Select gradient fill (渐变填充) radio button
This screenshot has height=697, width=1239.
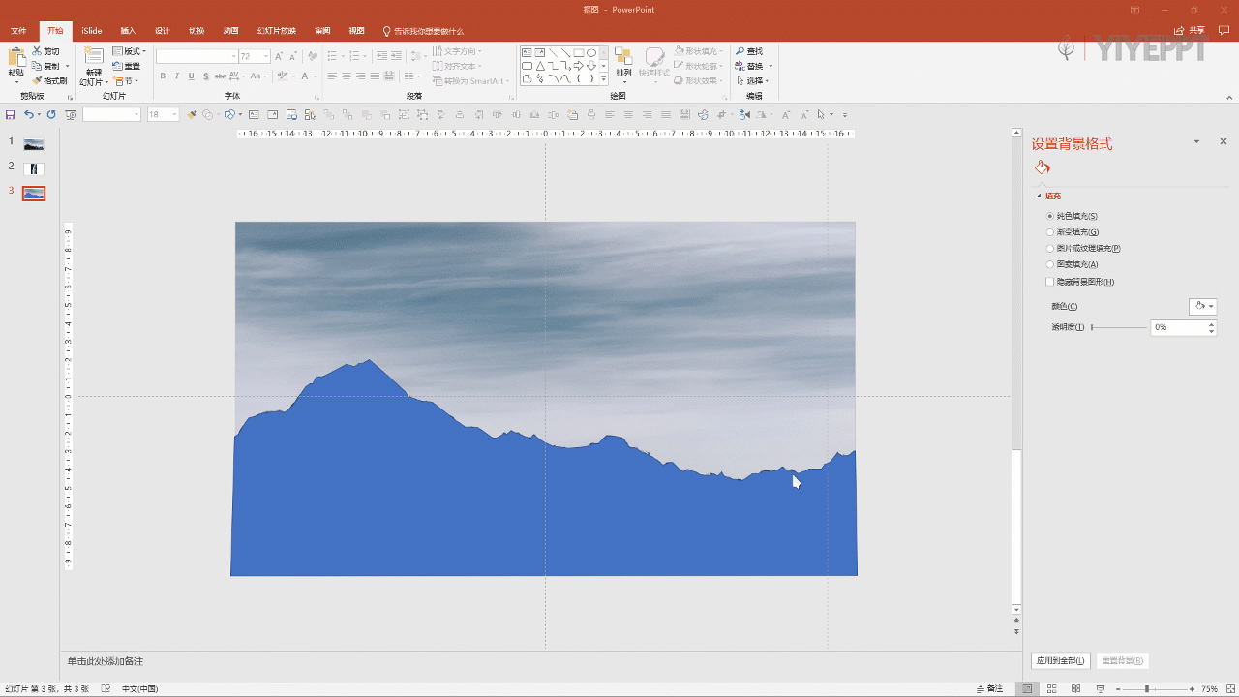[x=1050, y=232]
